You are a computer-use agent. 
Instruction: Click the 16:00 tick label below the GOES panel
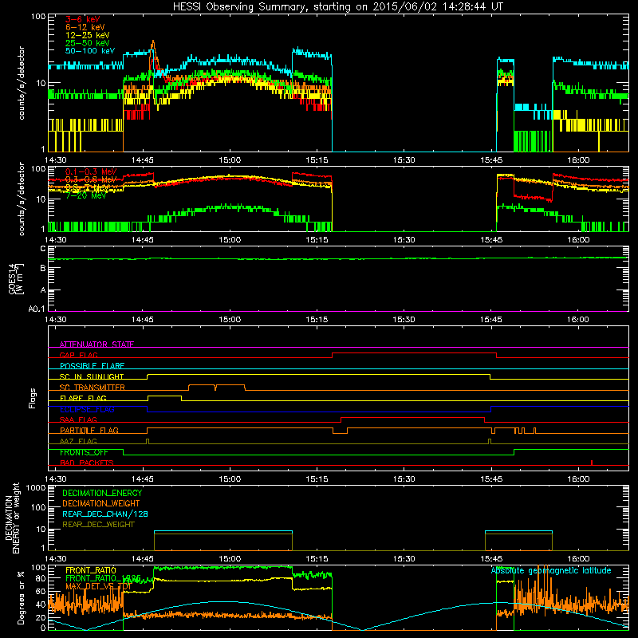578,319
